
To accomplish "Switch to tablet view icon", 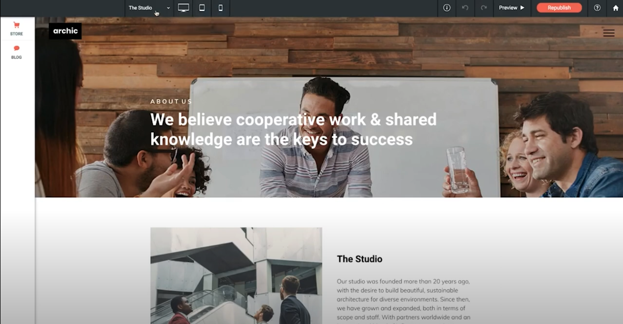I will click(x=202, y=8).
